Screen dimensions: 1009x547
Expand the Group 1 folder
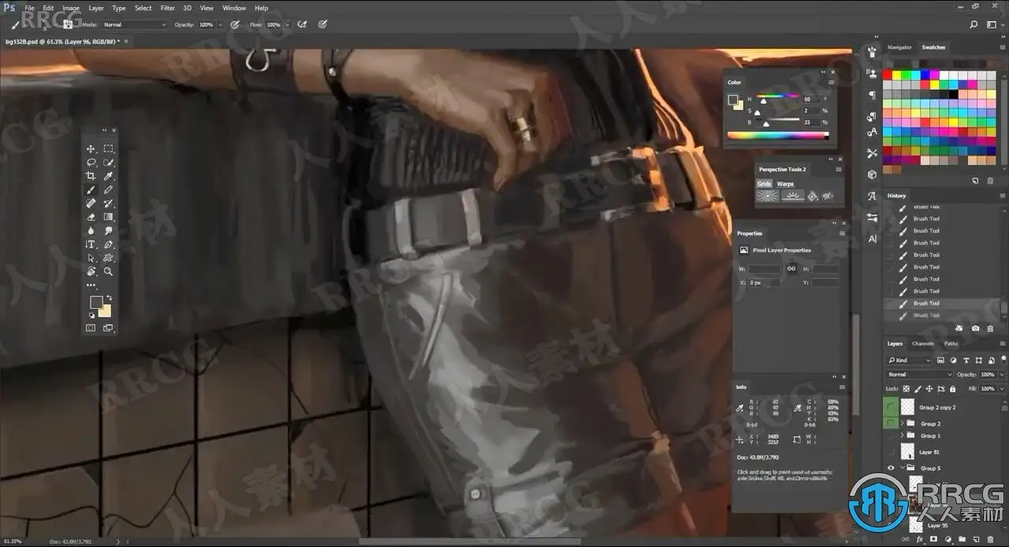pyautogui.click(x=903, y=436)
